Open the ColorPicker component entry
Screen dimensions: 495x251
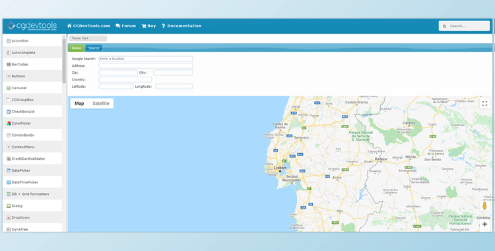click(32, 124)
